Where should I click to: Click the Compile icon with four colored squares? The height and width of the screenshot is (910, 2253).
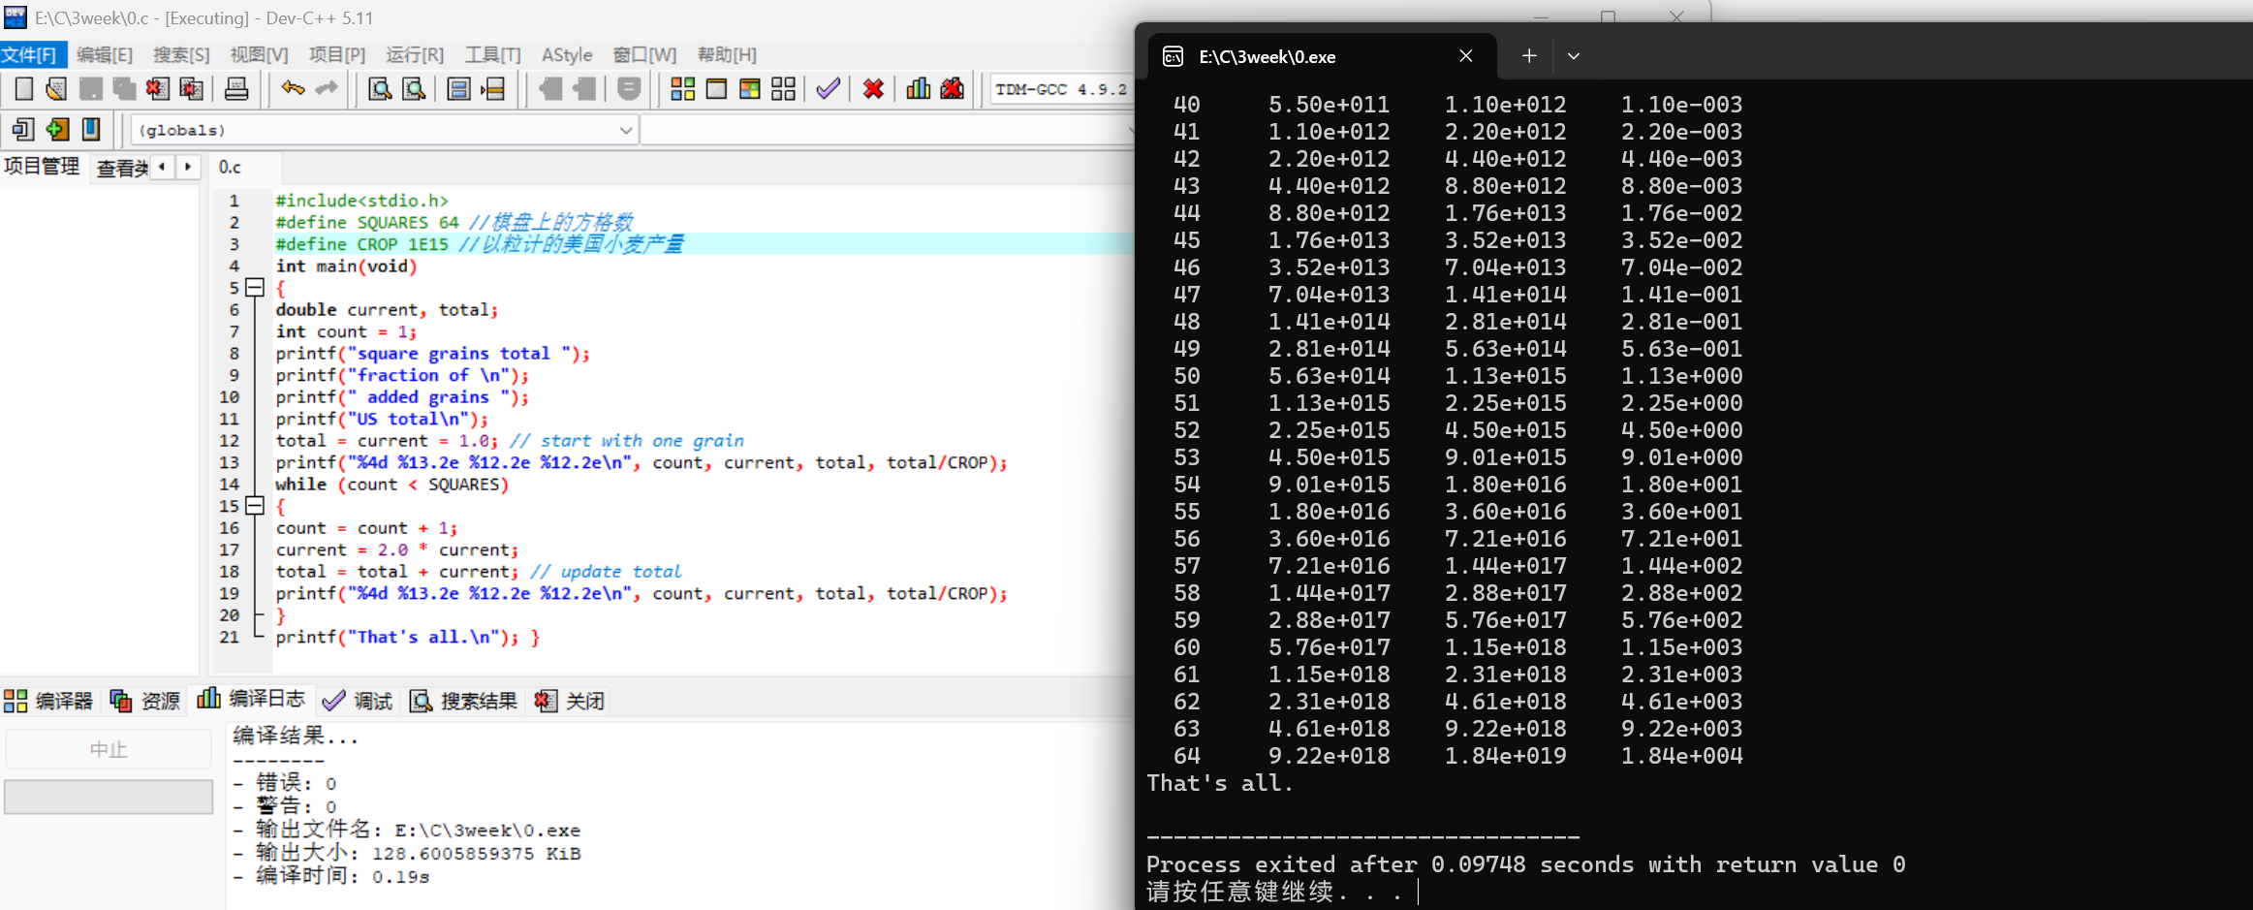coord(683,89)
